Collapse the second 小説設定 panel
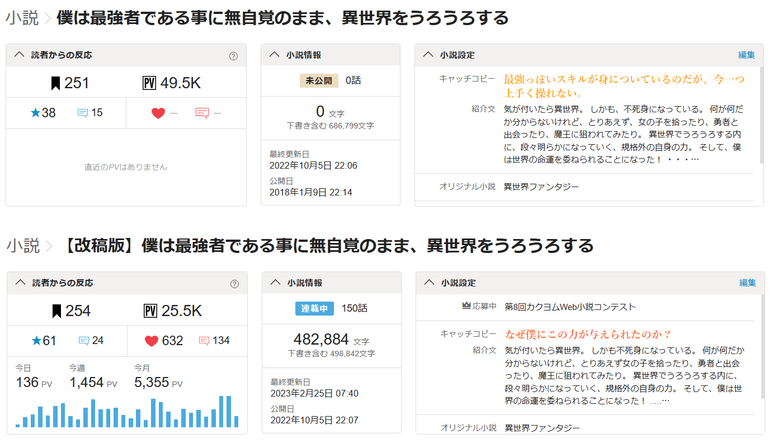 pos(429,283)
